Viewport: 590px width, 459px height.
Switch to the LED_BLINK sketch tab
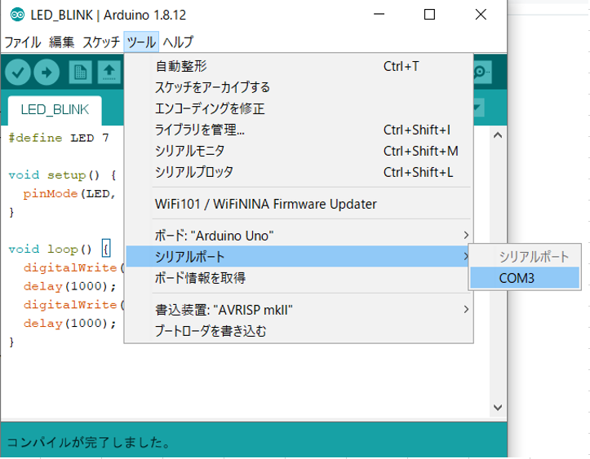point(55,110)
